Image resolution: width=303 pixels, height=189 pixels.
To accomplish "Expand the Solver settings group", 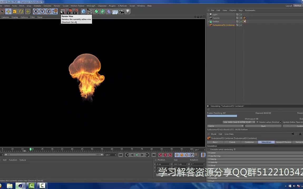I will (x=213, y=152).
